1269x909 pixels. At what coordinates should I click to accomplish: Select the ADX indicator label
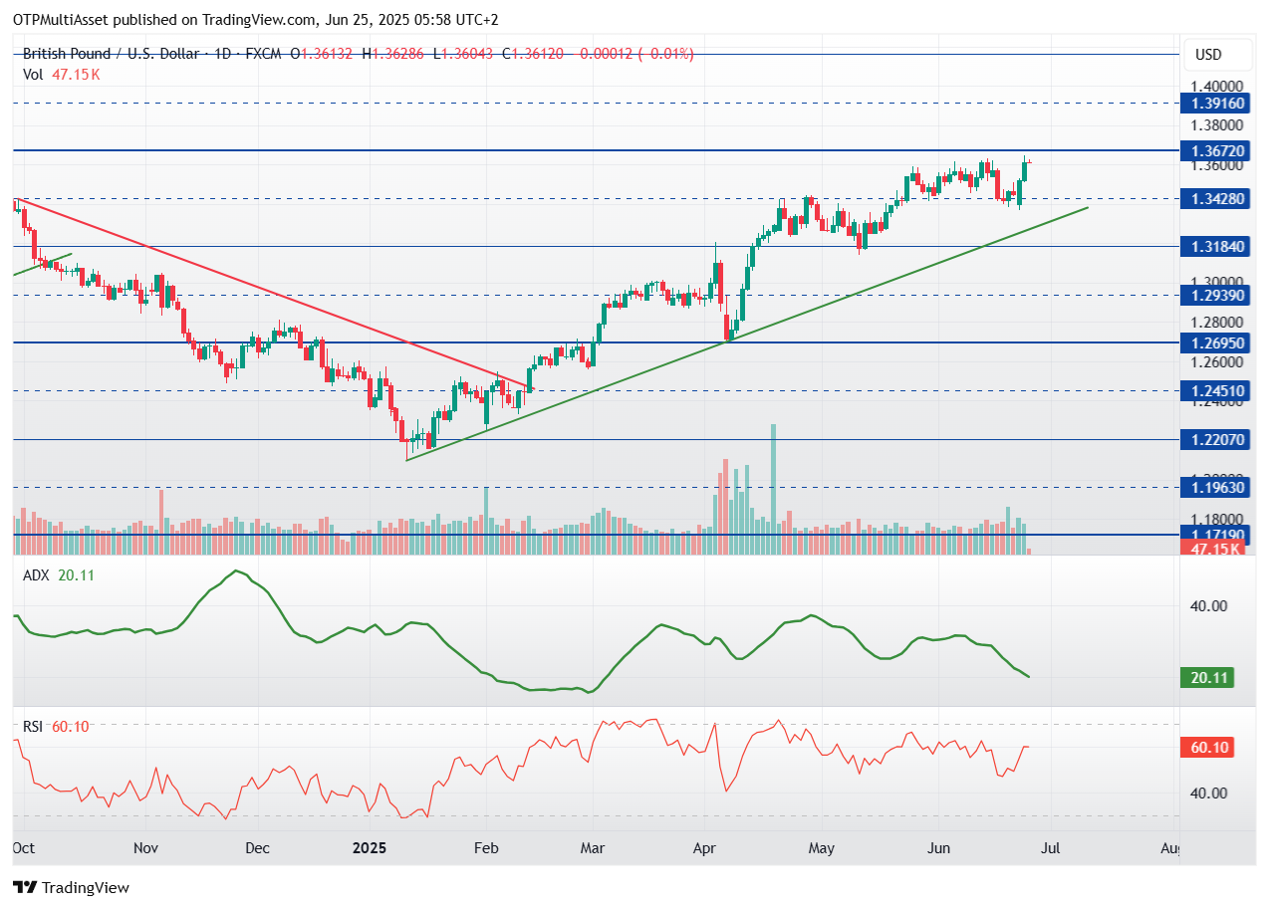pos(36,574)
